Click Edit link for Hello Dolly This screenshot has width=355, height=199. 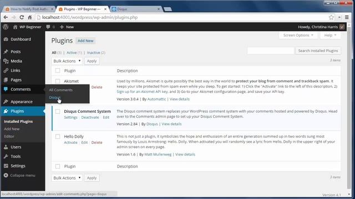[x=84, y=143]
